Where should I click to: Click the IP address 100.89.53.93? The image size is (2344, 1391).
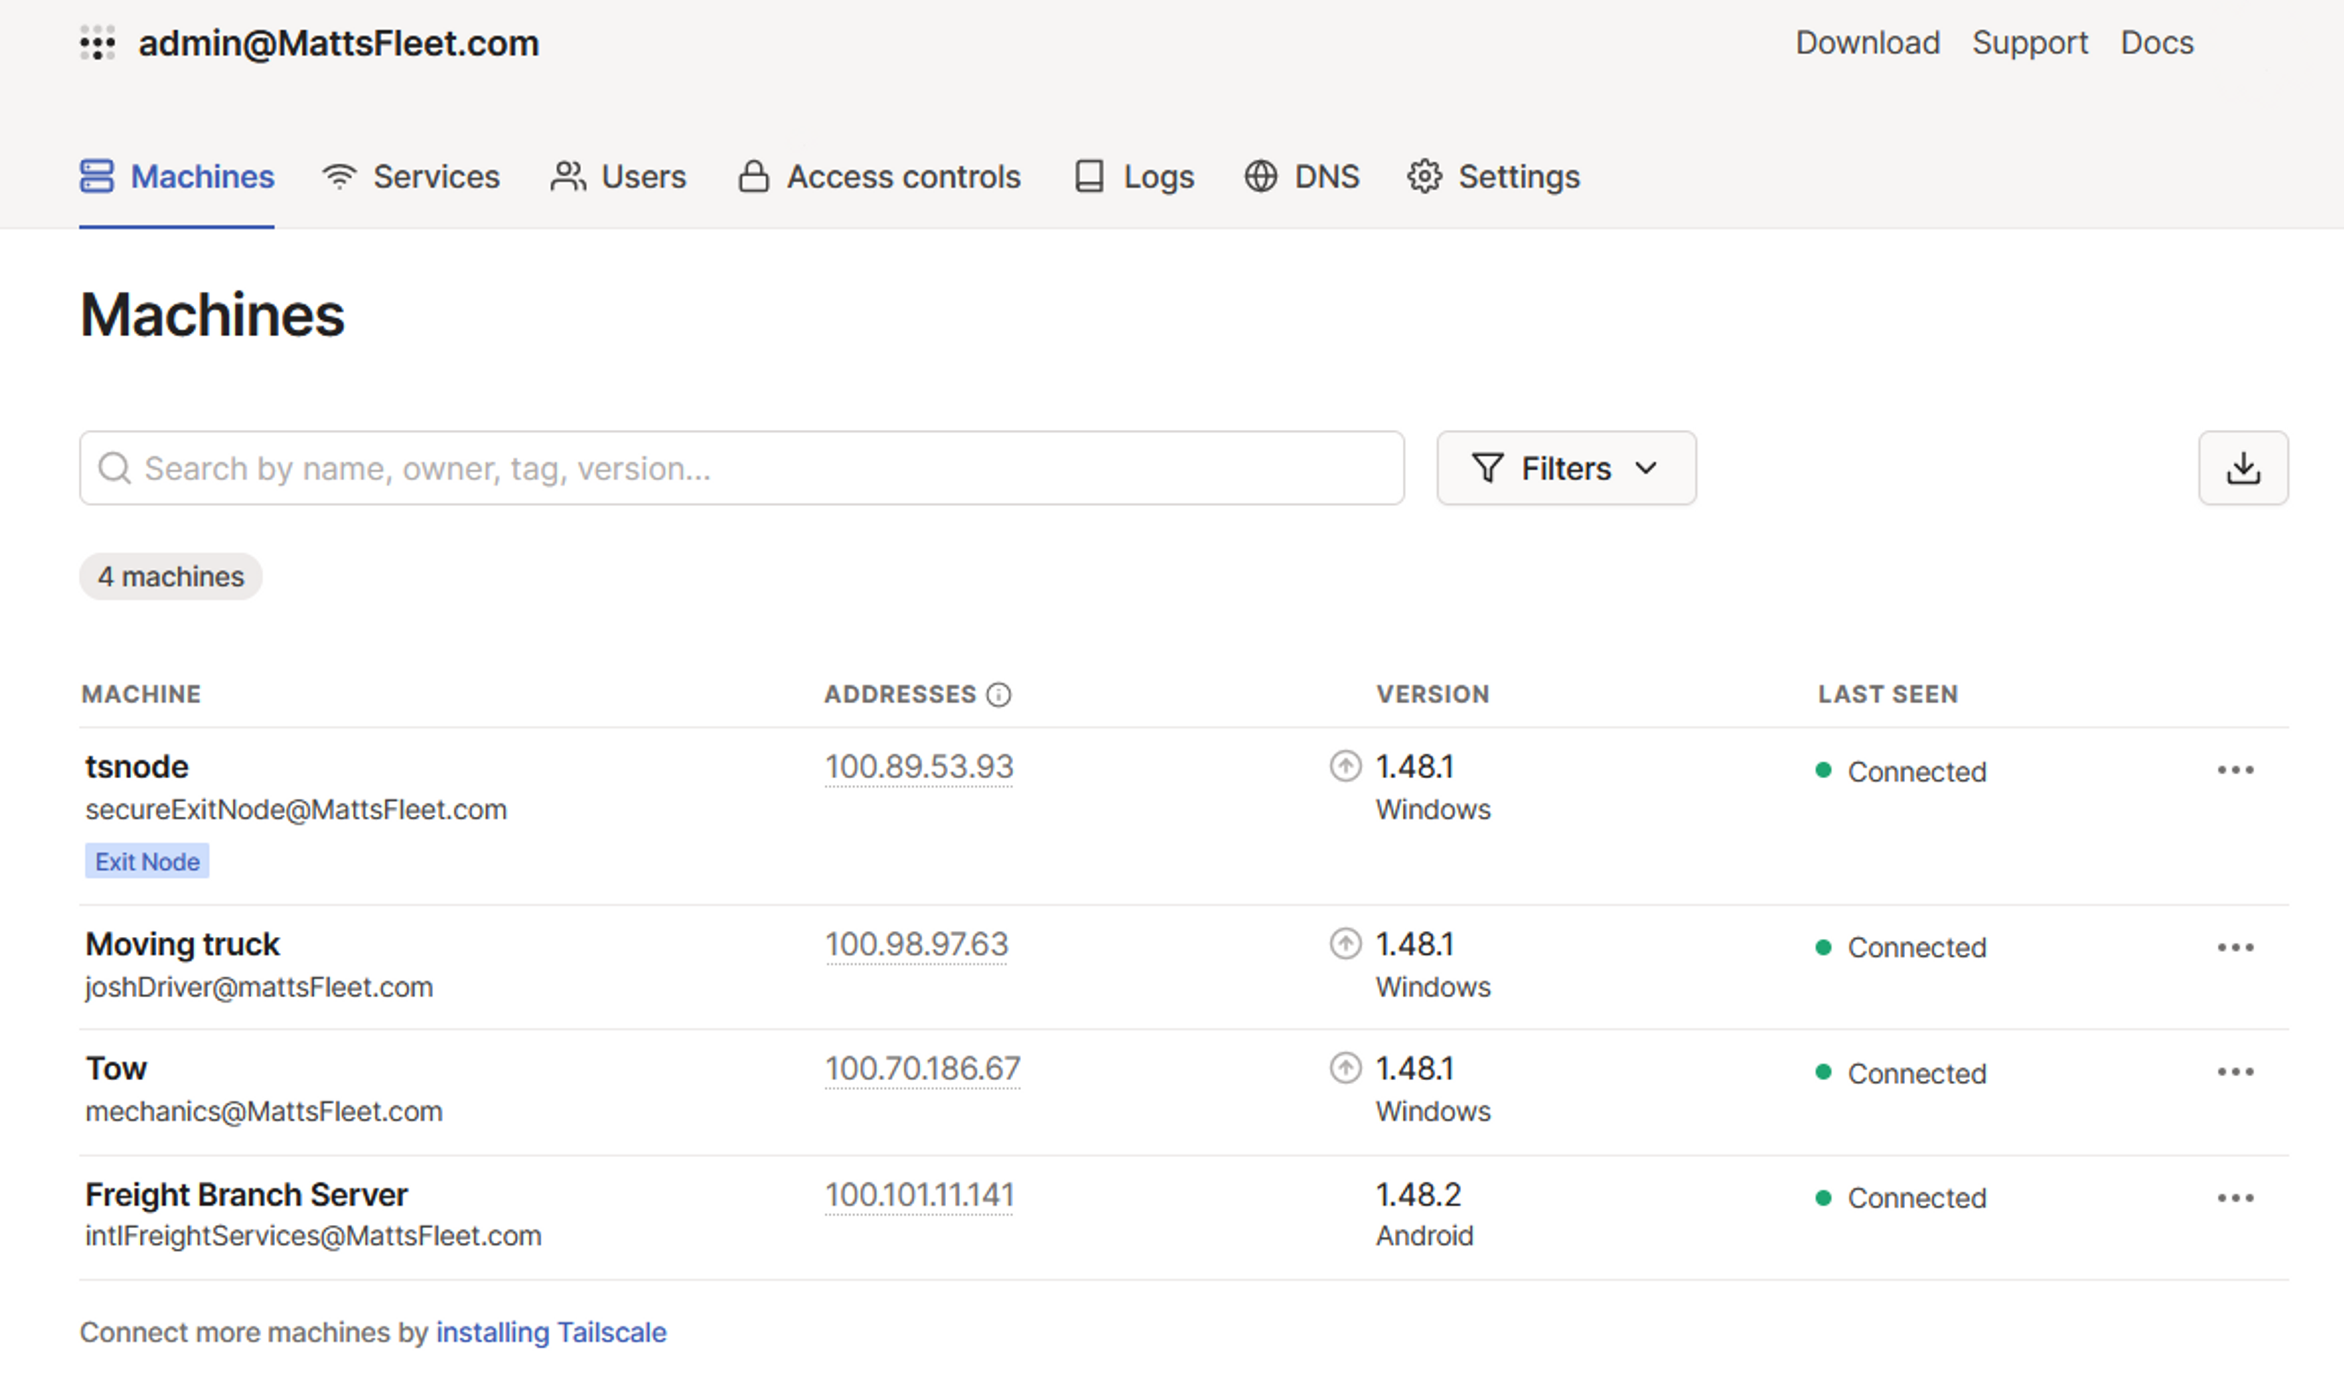[919, 767]
